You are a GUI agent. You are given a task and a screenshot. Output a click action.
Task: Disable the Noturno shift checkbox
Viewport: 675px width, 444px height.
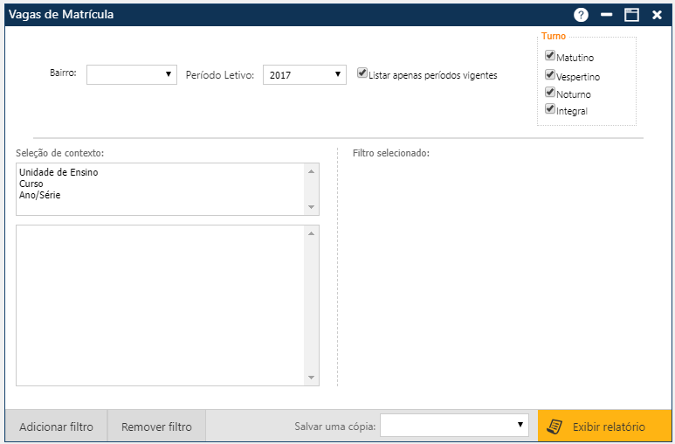pos(550,92)
